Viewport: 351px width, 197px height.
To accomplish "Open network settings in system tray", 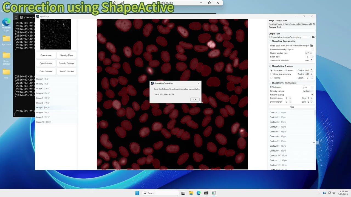I will click(x=330, y=193).
